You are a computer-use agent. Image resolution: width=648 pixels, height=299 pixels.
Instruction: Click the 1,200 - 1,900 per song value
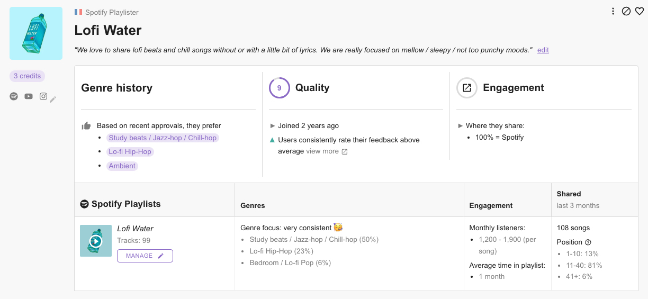507,245
